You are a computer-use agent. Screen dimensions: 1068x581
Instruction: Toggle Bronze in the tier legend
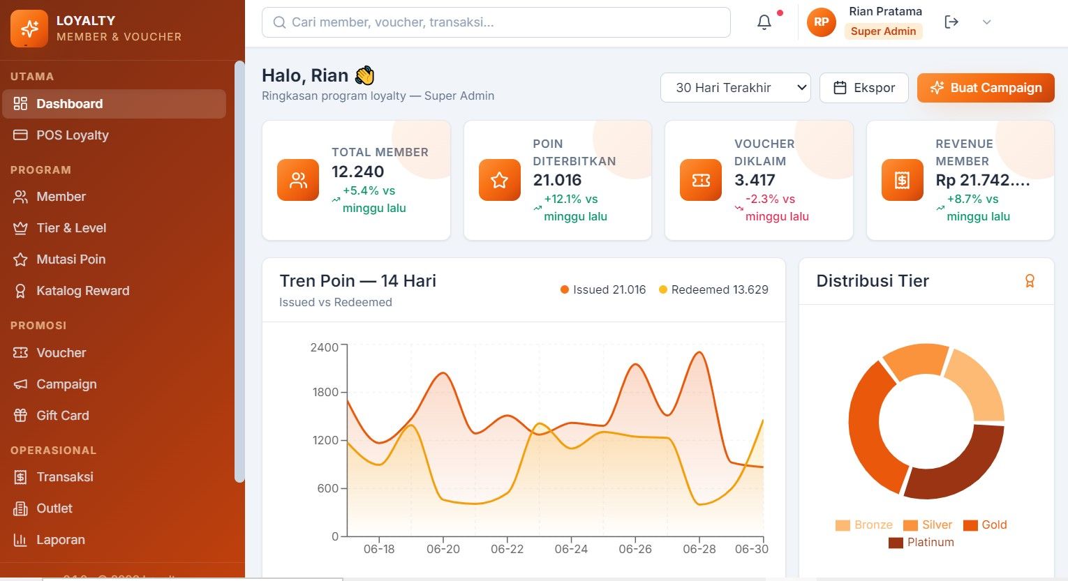coord(863,525)
